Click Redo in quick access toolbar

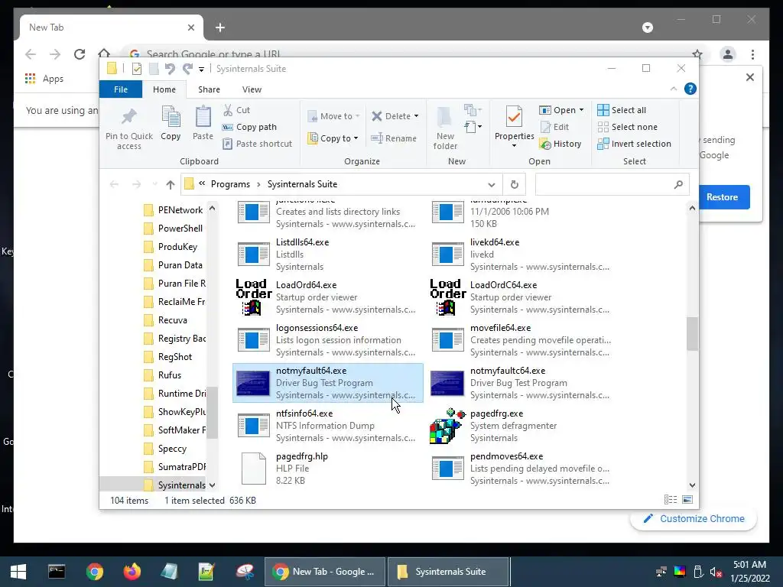[187, 69]
